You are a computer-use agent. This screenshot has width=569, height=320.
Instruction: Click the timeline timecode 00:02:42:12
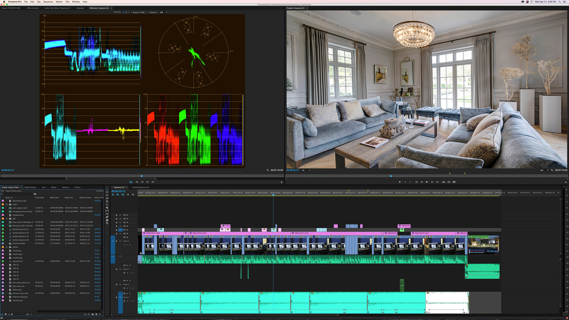click(x=118, y=191)
